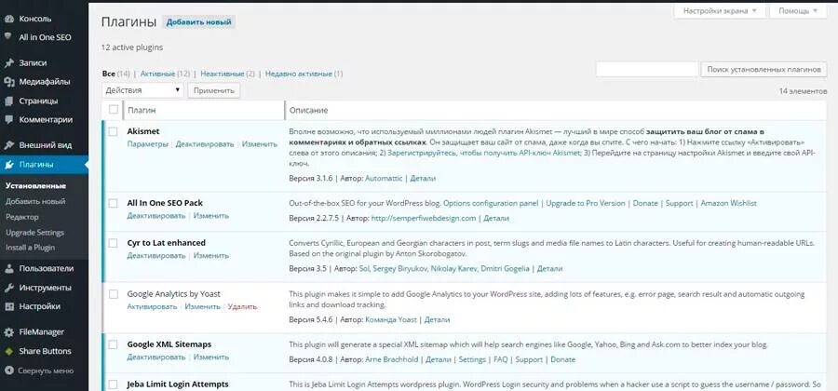Image resolution: width=838 pixels, height=391 pixels.
Task: Filter by Неактивные plugins
Action: pos(223,74)
